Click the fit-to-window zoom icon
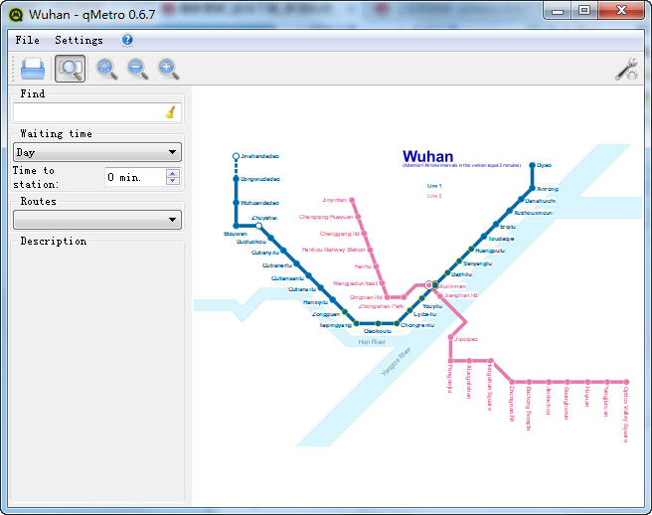This screenshot has height=515, width=652. [x=106, y=69]
